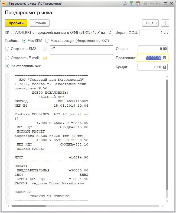This screenshot has width=176, height=213.
Task: Click the vertical scrollbar of receipt preview
Action: pyautogui.click(x=167, y=135)
